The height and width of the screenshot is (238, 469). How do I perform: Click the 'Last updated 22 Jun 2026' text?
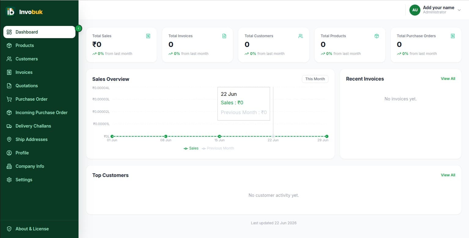point(274,223)
